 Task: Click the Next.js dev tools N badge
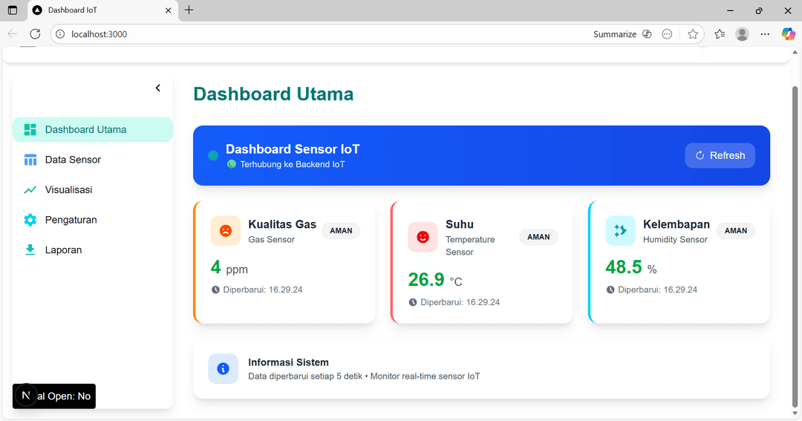[26, 396]
